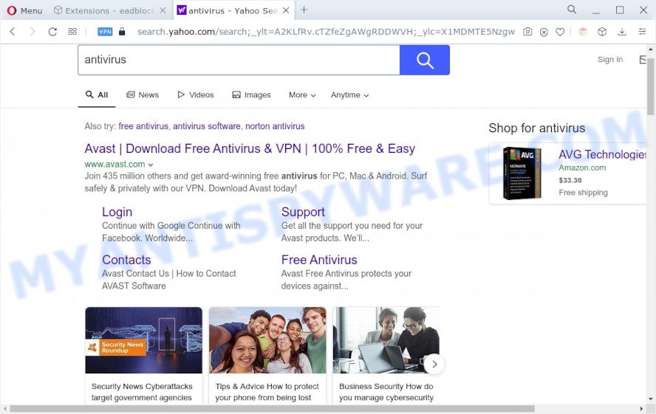Click the address bar URL
This screenshot has height=414, width=656.
(x=326, y=31)
